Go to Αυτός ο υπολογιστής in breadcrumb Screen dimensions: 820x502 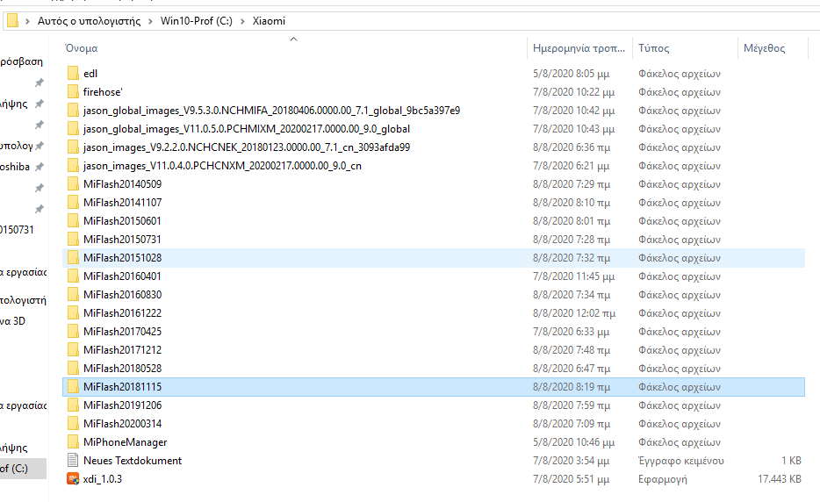[x=89, y=21]
